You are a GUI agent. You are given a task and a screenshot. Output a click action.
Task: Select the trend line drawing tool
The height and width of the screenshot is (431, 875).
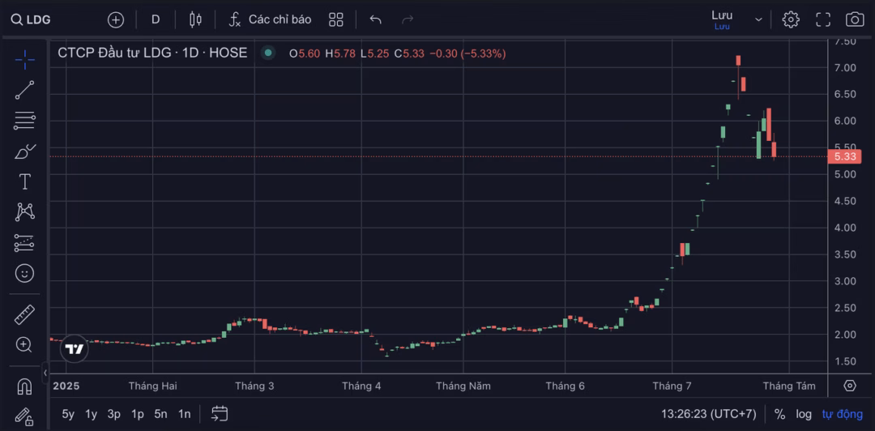pos(24,90)
